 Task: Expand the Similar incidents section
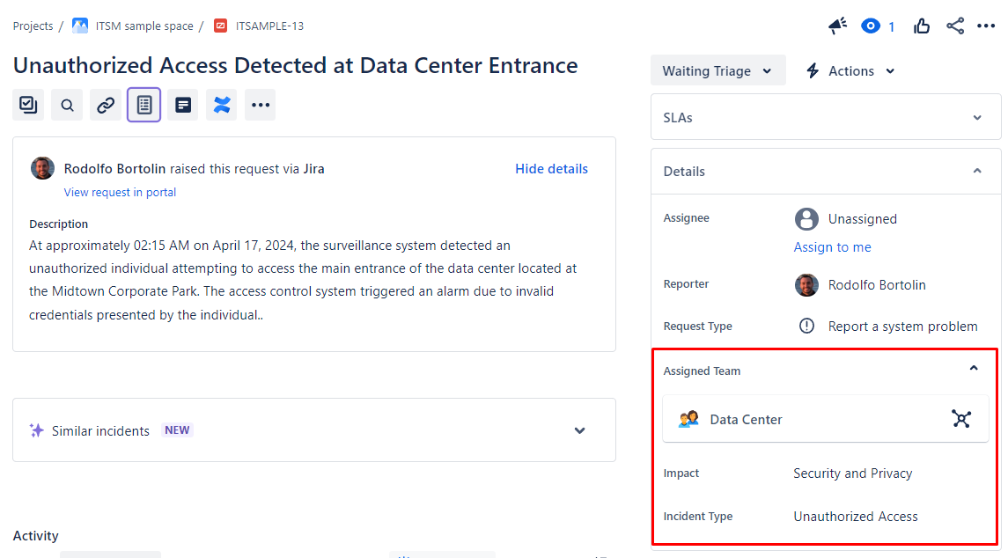coord(579,430)
